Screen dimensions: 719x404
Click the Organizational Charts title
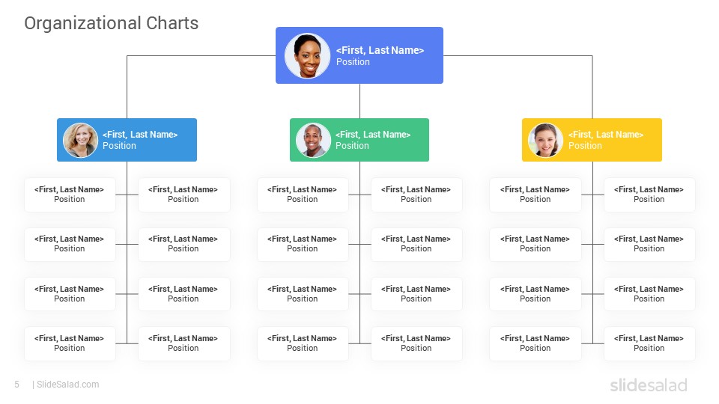112,23
